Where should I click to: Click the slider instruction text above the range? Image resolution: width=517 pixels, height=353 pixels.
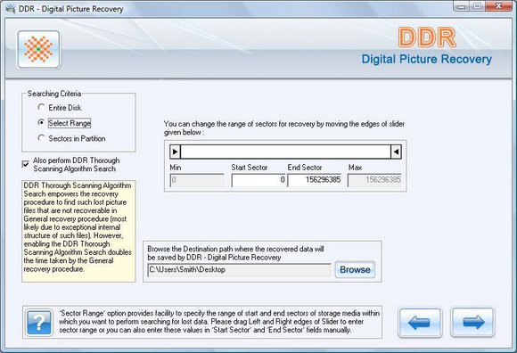click(284, 127)
